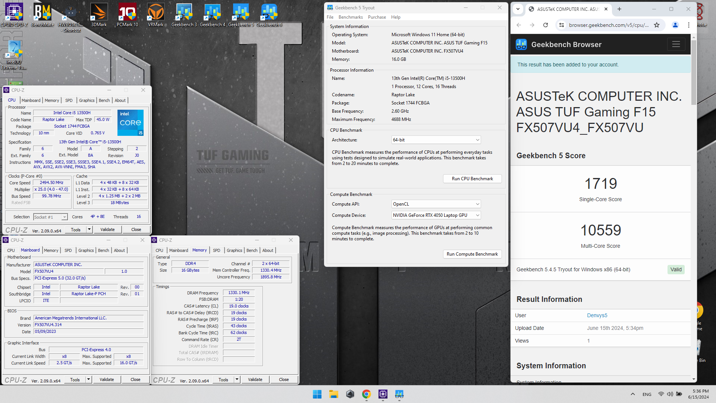Open VRMark desktop icon
Viewport: 716px width, 403px height.
[156, 15]
